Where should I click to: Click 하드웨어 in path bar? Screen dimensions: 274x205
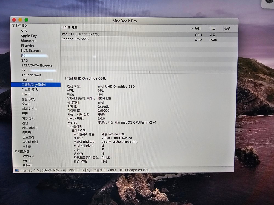tap(69, 170)
